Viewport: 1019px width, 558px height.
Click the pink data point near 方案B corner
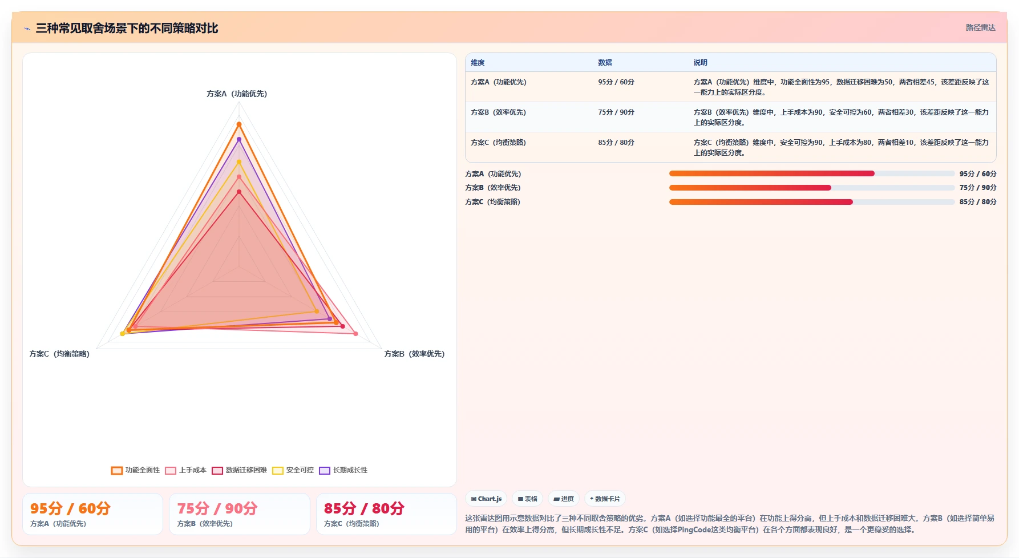click(355, 334)
